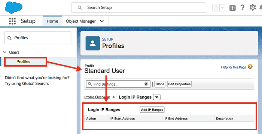Image resolution: width=262 pixels, height=134 pixels.
Task: Click the Add IP Ranges button
Action: 152,110
